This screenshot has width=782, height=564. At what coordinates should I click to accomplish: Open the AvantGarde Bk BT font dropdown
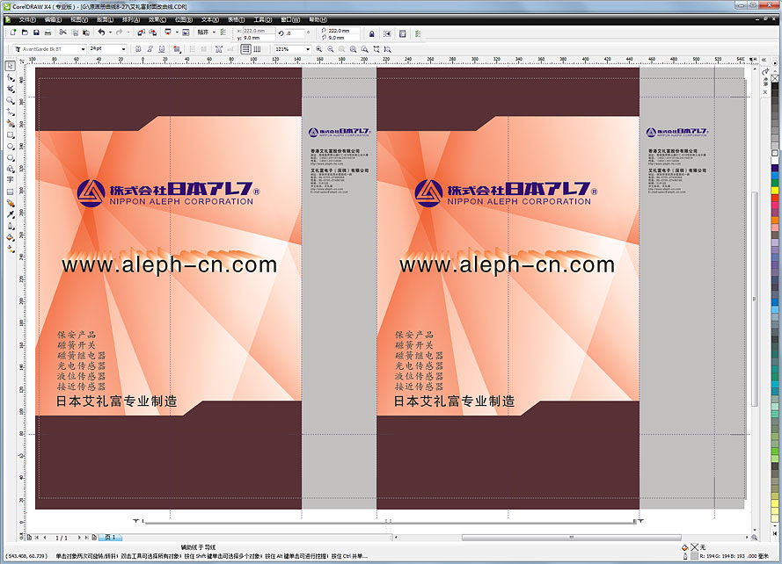coord(83,49)
